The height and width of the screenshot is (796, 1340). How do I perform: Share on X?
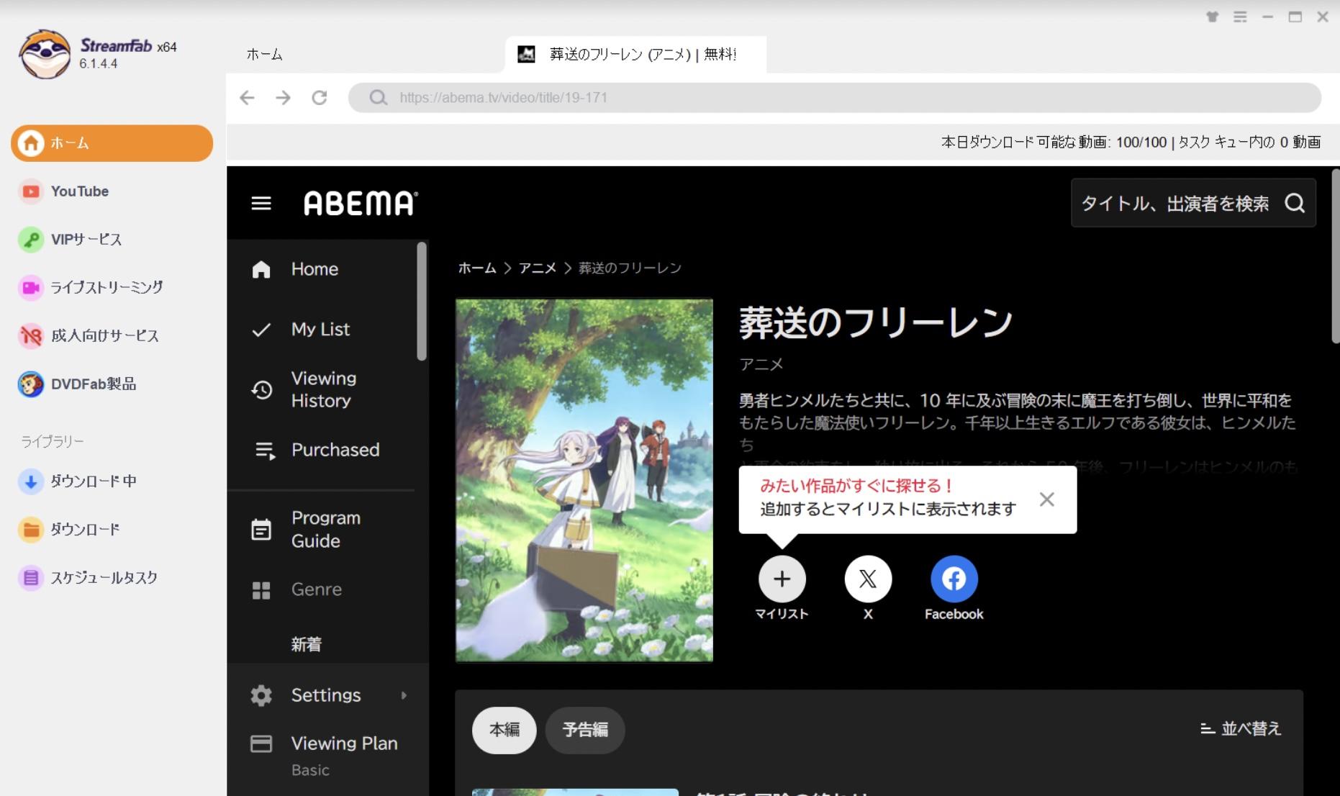(868, 579)
